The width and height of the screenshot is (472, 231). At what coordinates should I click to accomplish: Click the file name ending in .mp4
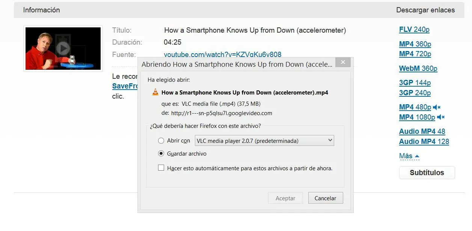pyautogui.click(x=245, y=92)
